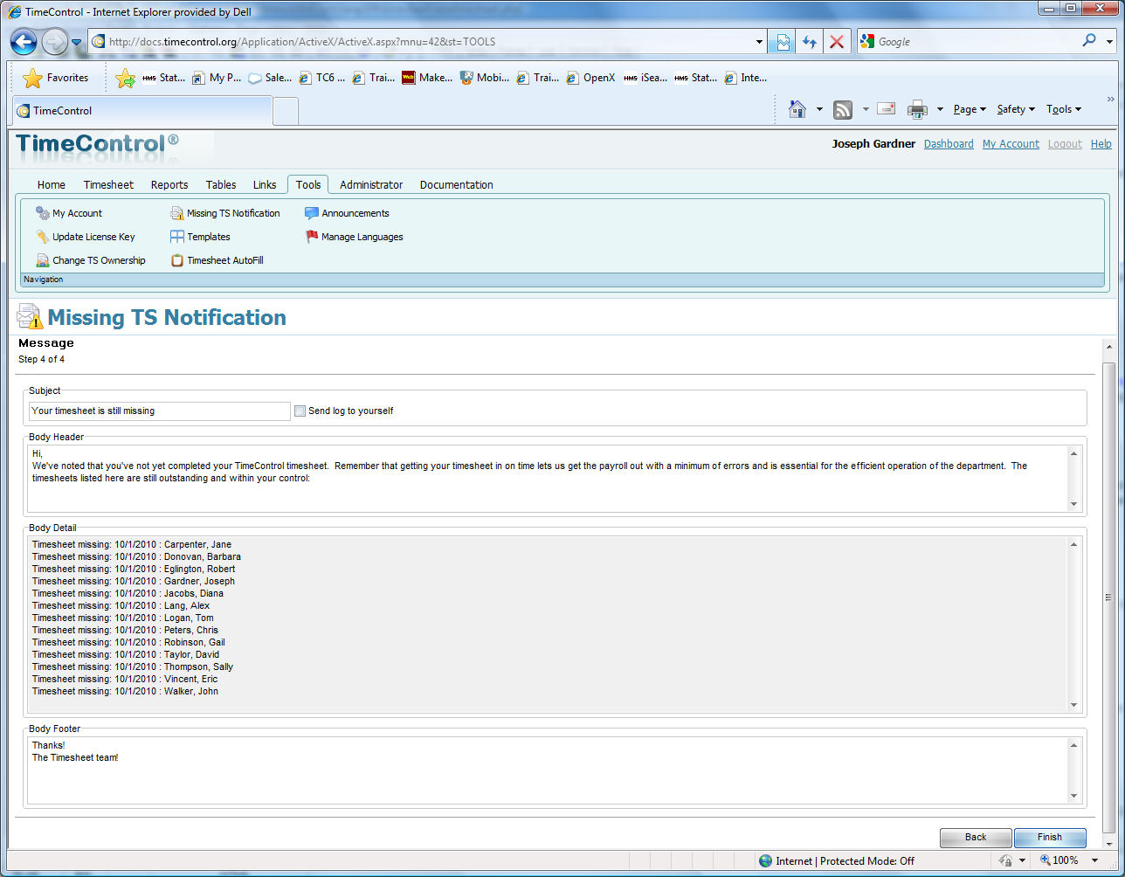Open the Google search provider dropdown
Image resolution: width=1125 pixels, height=877 pixels.
tap(1109, 40)
